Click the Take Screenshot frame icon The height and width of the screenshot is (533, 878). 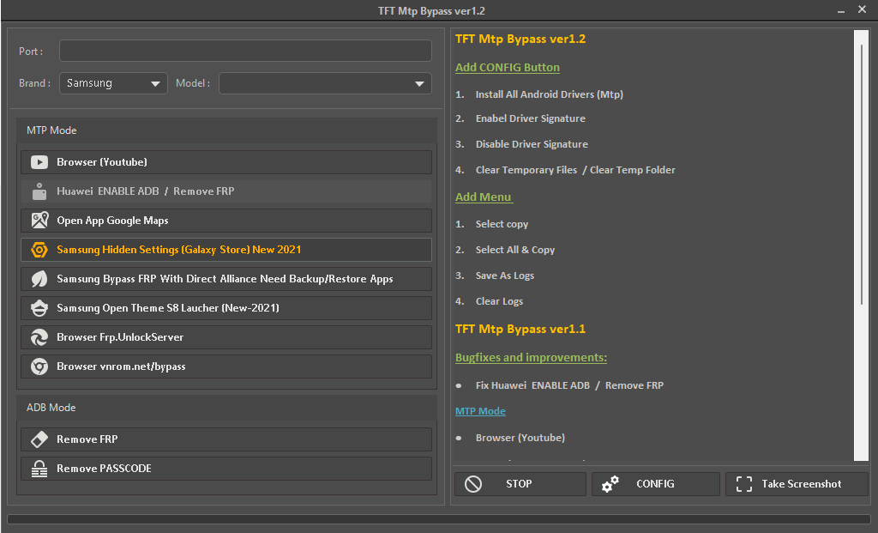(x=745, y=483)
